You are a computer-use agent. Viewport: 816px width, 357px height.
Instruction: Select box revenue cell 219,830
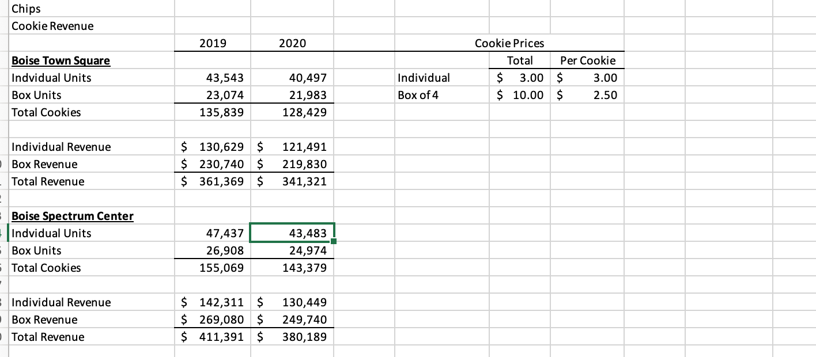[x=292, y=164]
